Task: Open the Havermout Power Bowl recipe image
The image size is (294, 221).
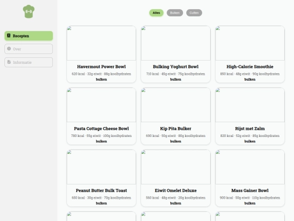Action: [x=101, y=43]
